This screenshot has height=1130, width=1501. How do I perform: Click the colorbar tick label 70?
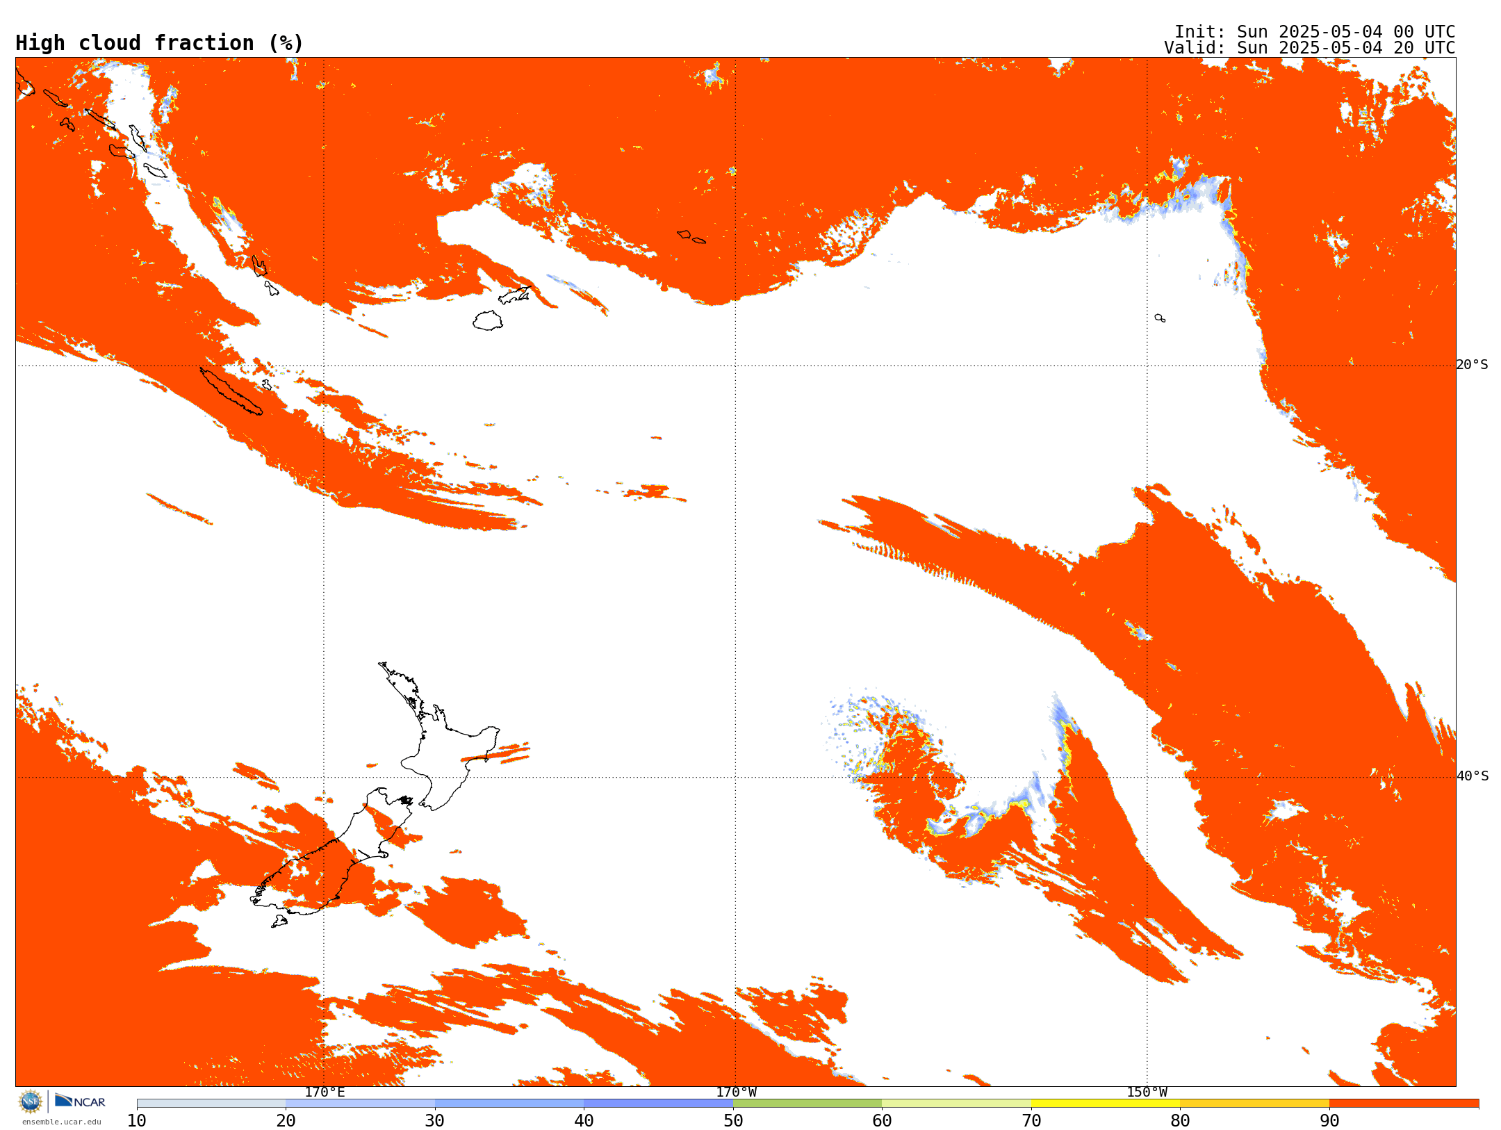[x=1031, y=1121]
